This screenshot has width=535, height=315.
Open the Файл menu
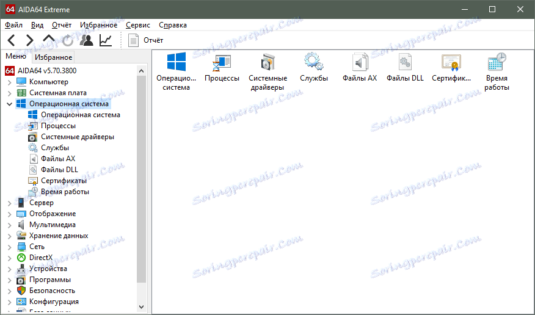[13, 25]
